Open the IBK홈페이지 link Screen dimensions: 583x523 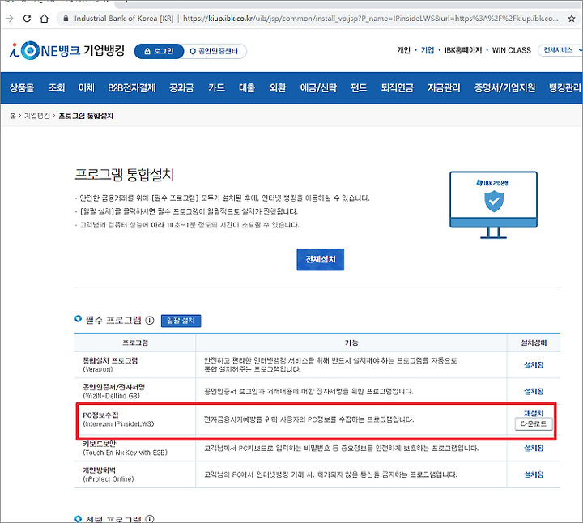463,50
